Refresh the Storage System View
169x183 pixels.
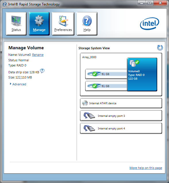[x=160, y=48]
